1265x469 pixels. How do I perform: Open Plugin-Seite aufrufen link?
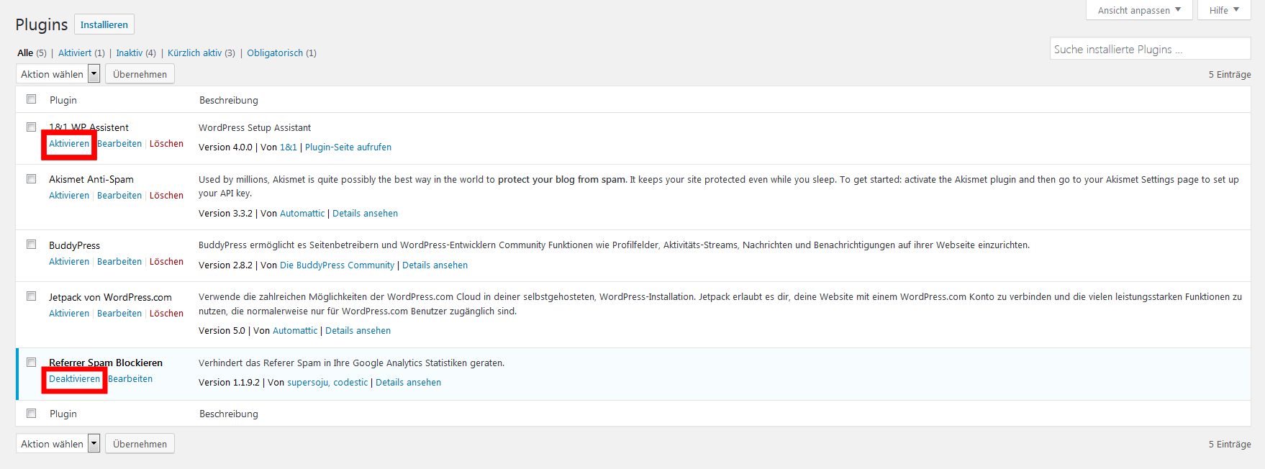pos(348,147)
